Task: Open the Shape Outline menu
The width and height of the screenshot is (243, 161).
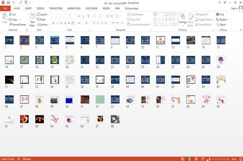Action: [x=204, y=19]
